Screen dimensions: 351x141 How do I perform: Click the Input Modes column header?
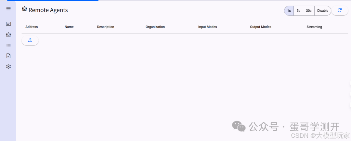point(207,27)
